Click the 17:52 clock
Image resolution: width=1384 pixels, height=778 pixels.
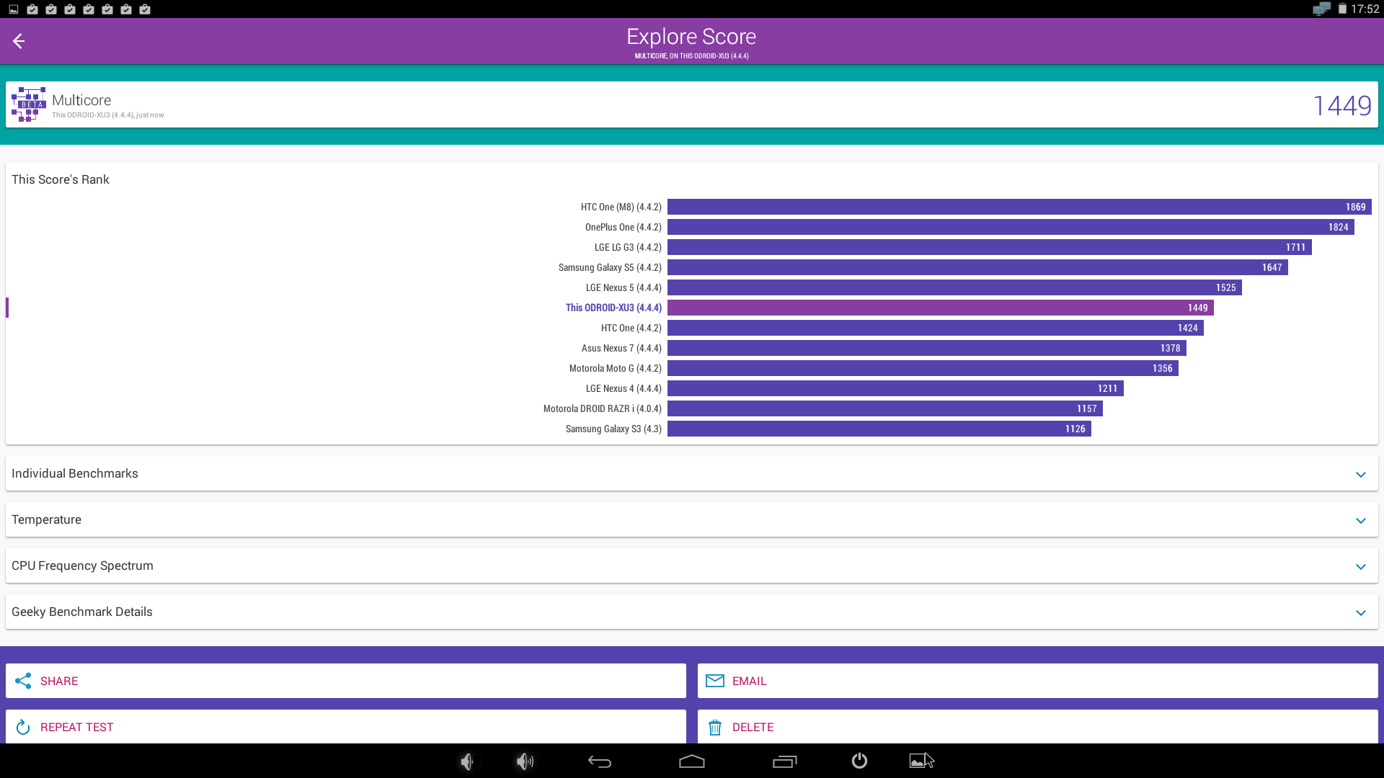coord(1365,9)
